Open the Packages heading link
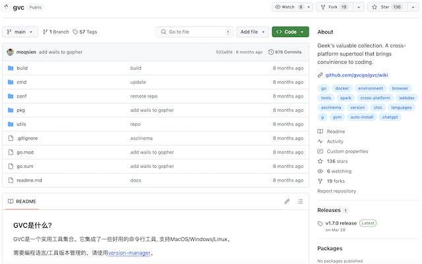 click(330, 248)
